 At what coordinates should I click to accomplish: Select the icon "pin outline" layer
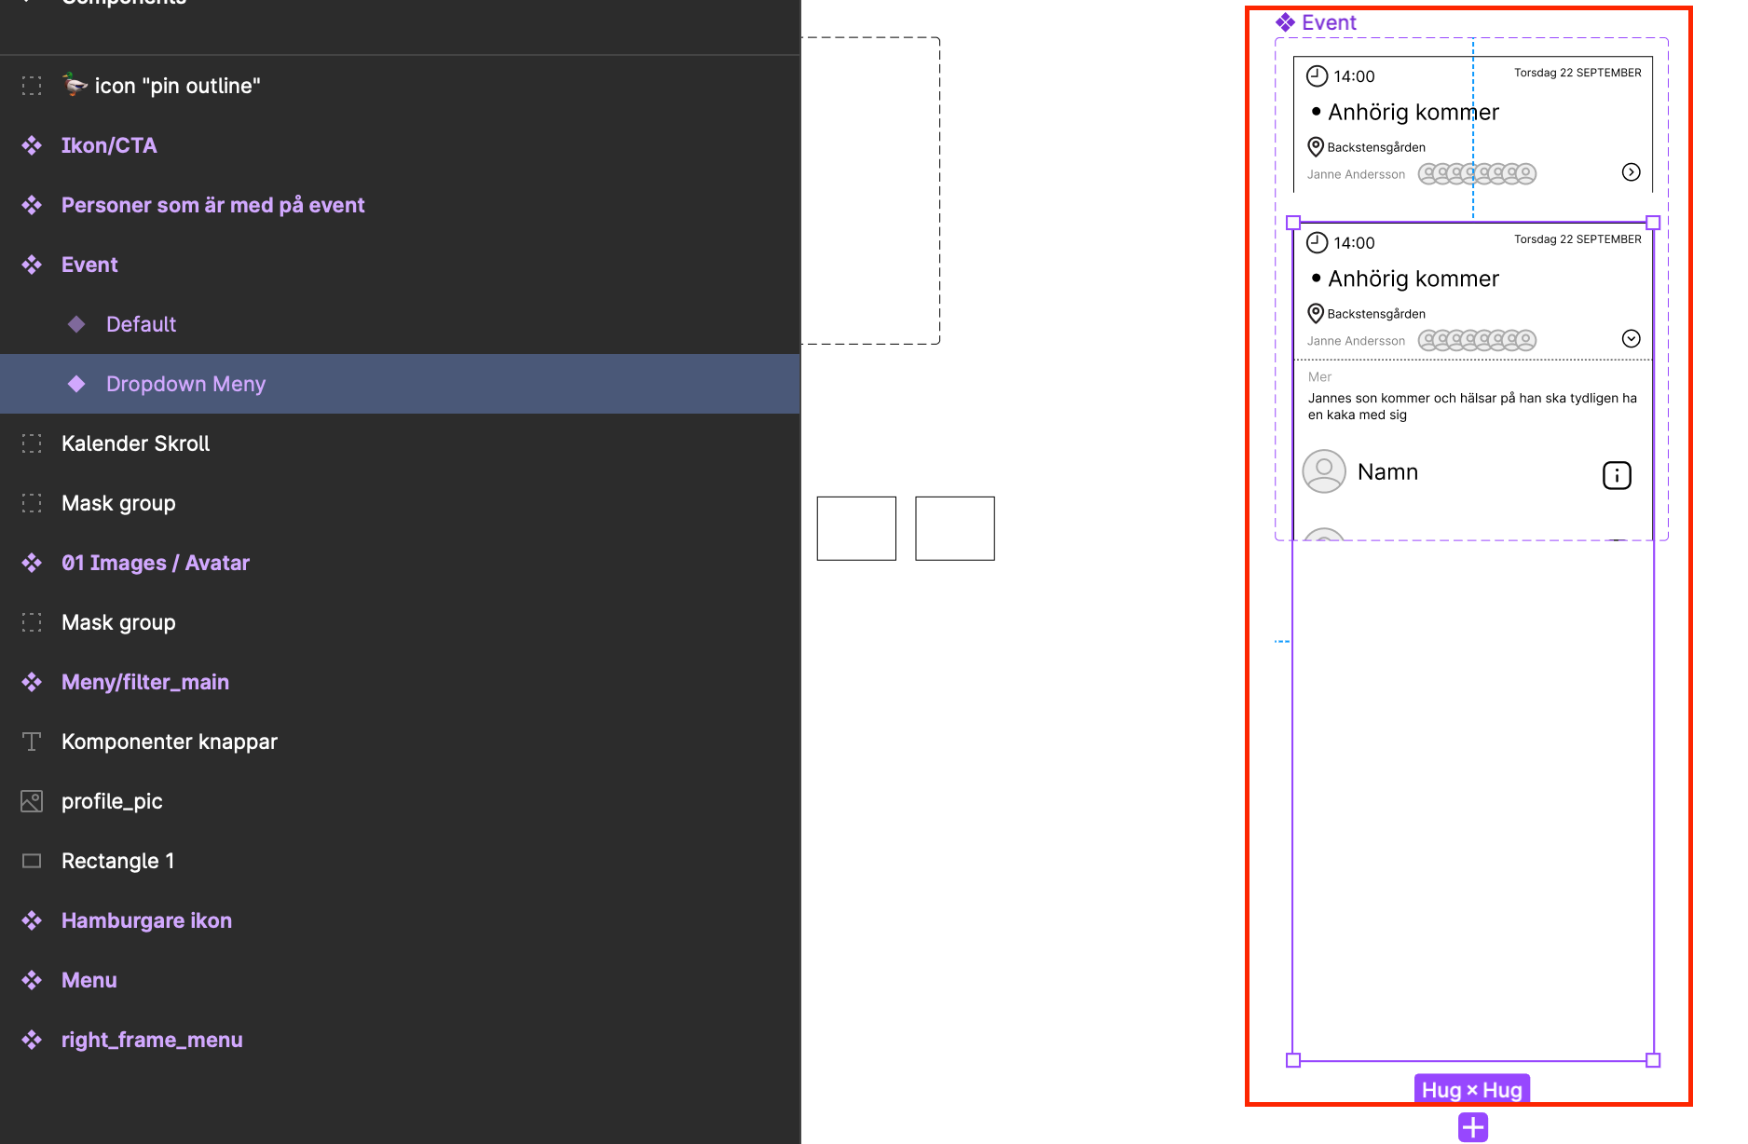point(400,86)
